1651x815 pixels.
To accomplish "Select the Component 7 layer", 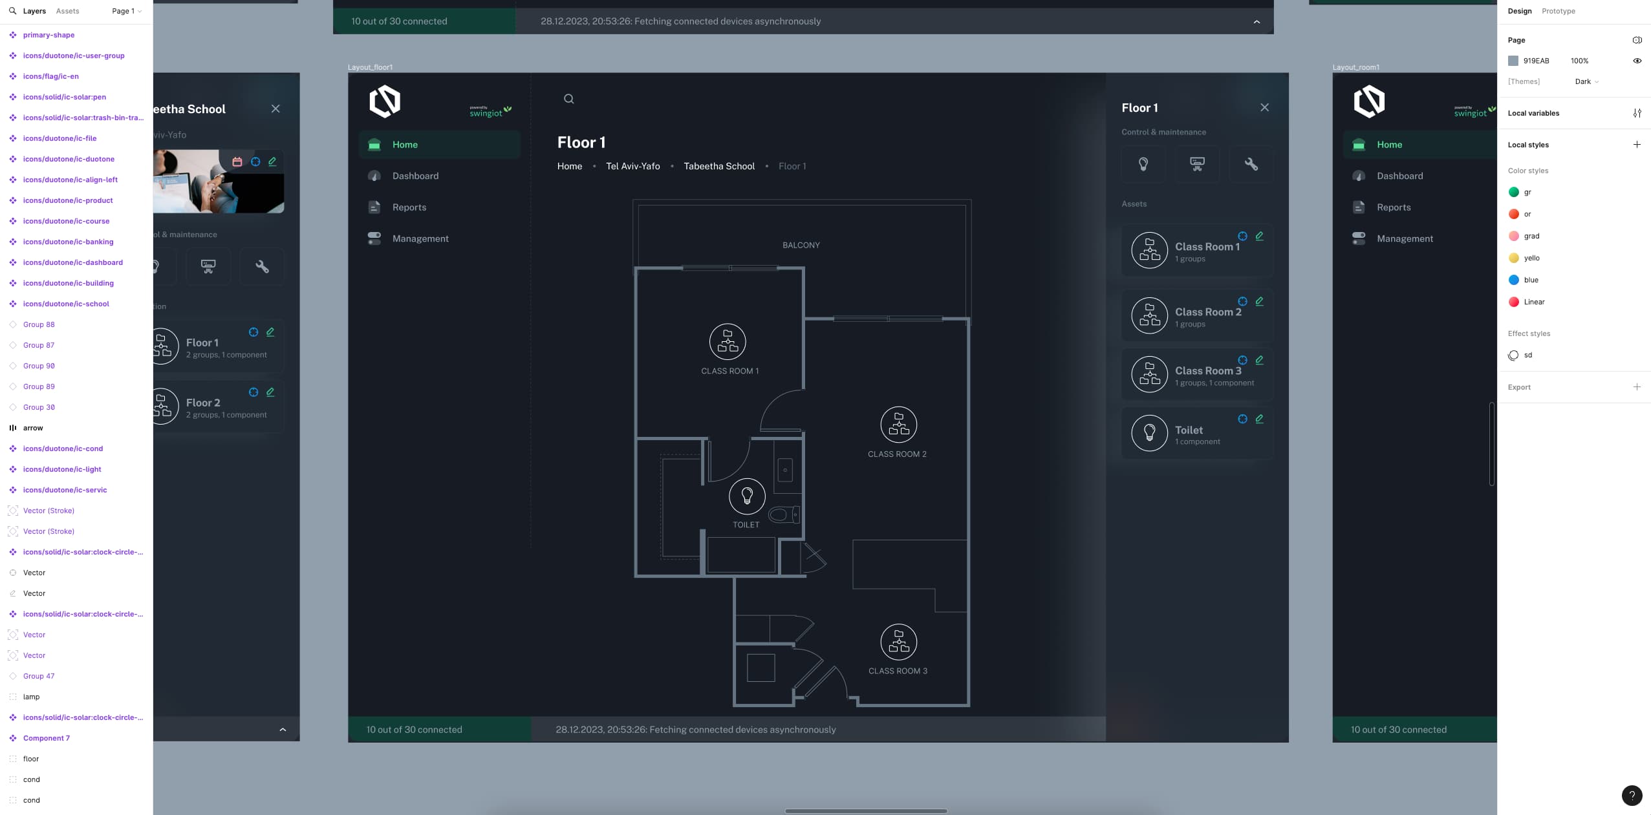I will point(46,738).
